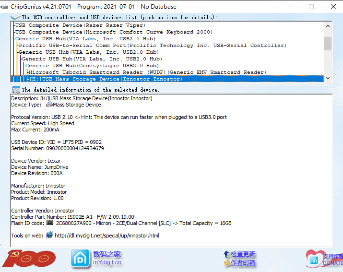Click the red 100 anniversary logo
Screen dimensions: 343x272
(29, 259)
